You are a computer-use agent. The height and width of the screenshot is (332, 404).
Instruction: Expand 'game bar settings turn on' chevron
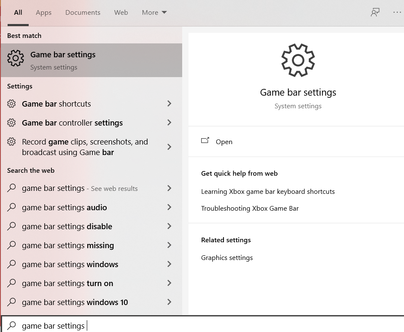(169, 283)
